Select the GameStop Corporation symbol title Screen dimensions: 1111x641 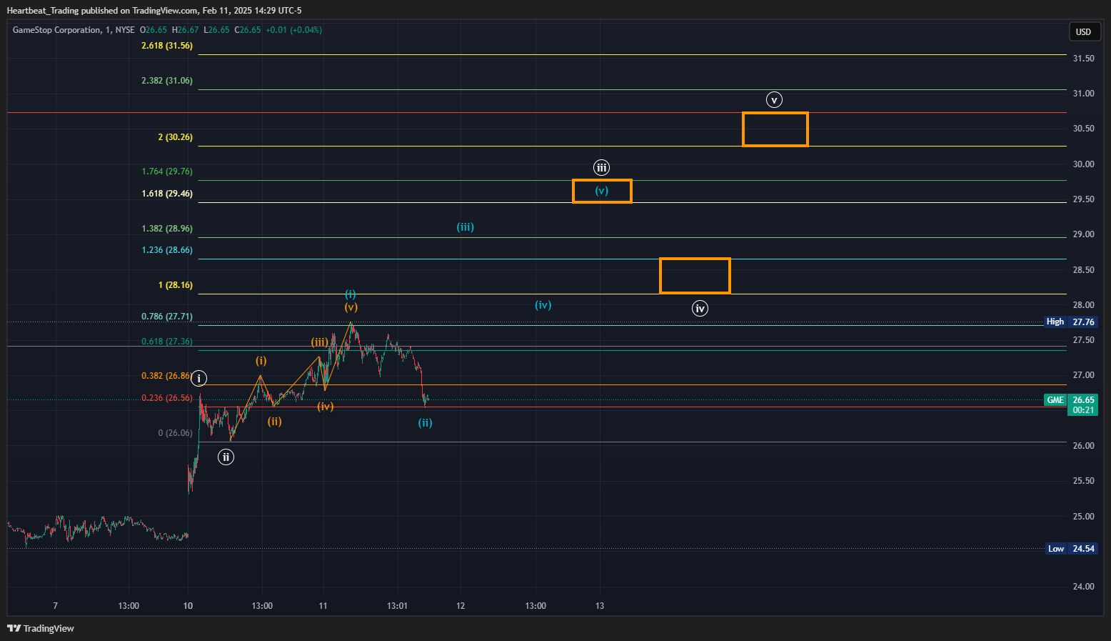57,30
